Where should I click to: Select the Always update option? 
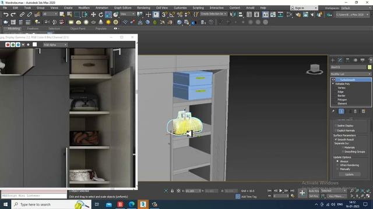tap(337, 161)
